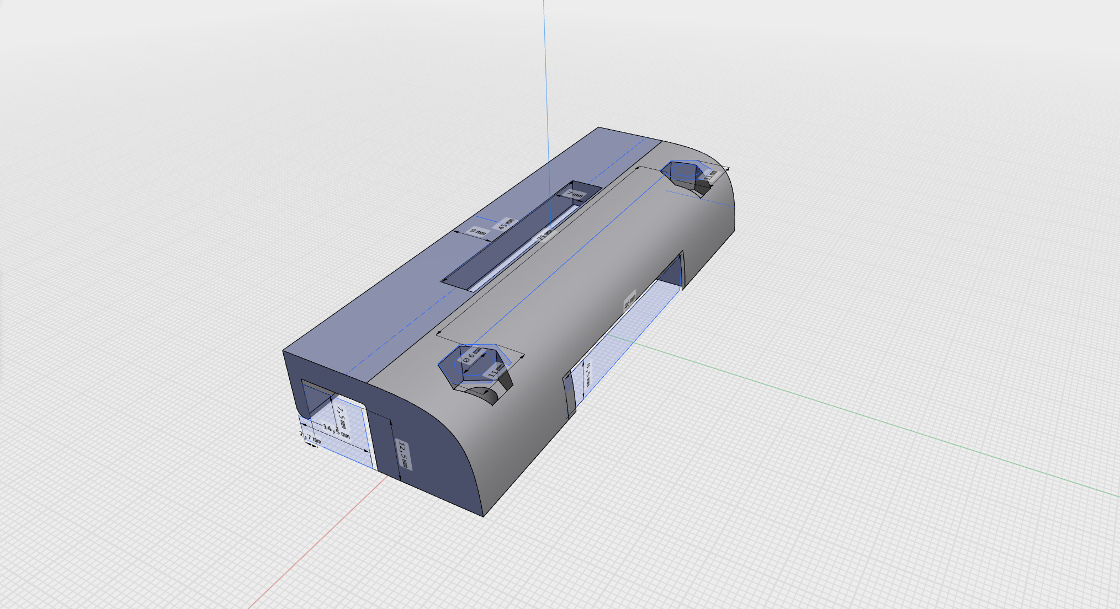Click the Ø 6 mm diameter label
Image resolution: width=1120 pixels, height=609 pixels.
coord(472,355)
